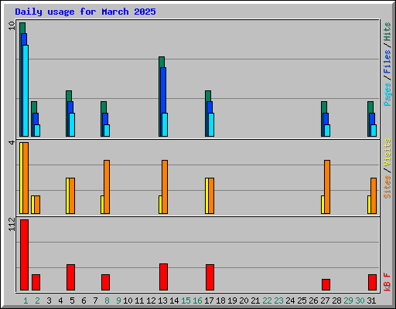
Task: Click the red KB bar for day 31
Action: click(372, 283)
